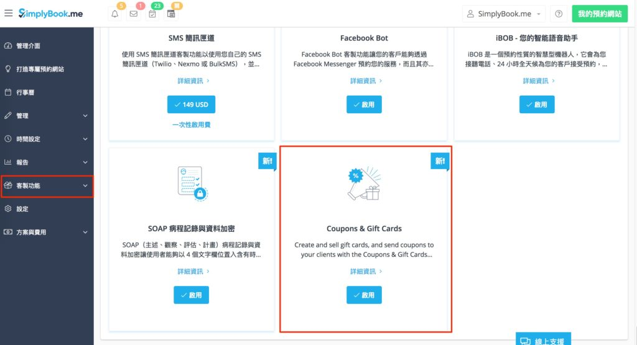Click the 149 USD button for SMS 簡訊匣道

[192, 104]
